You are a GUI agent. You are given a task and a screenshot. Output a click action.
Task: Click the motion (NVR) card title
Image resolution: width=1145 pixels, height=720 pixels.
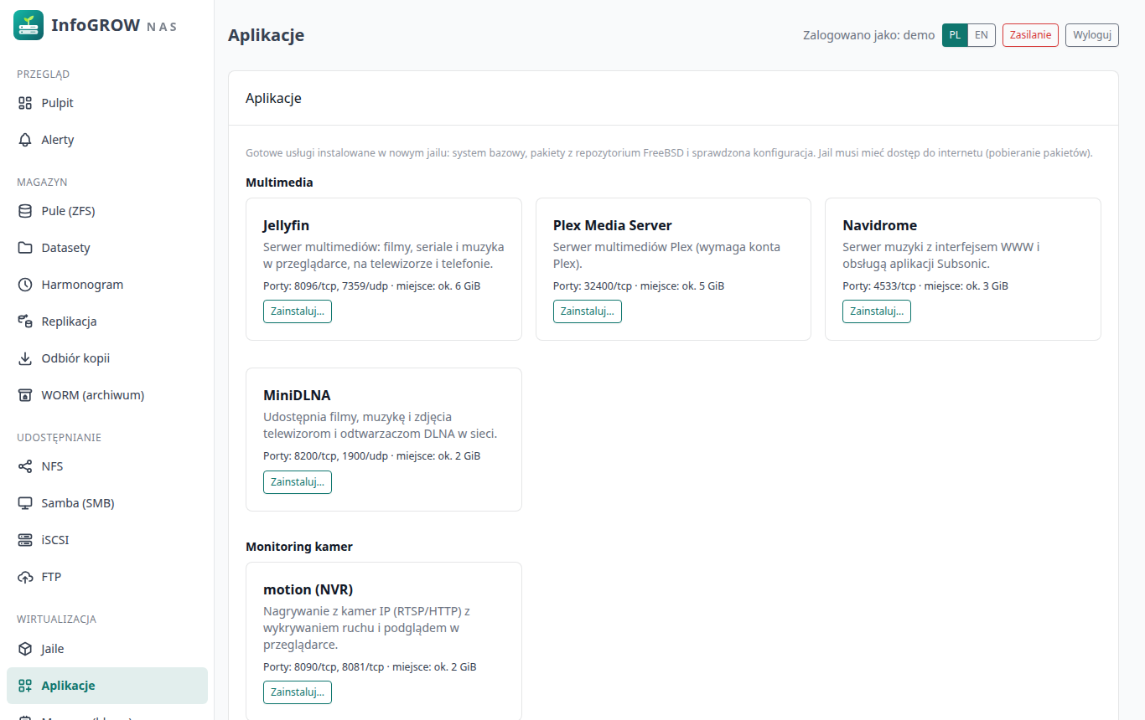[x=308, y=589]
